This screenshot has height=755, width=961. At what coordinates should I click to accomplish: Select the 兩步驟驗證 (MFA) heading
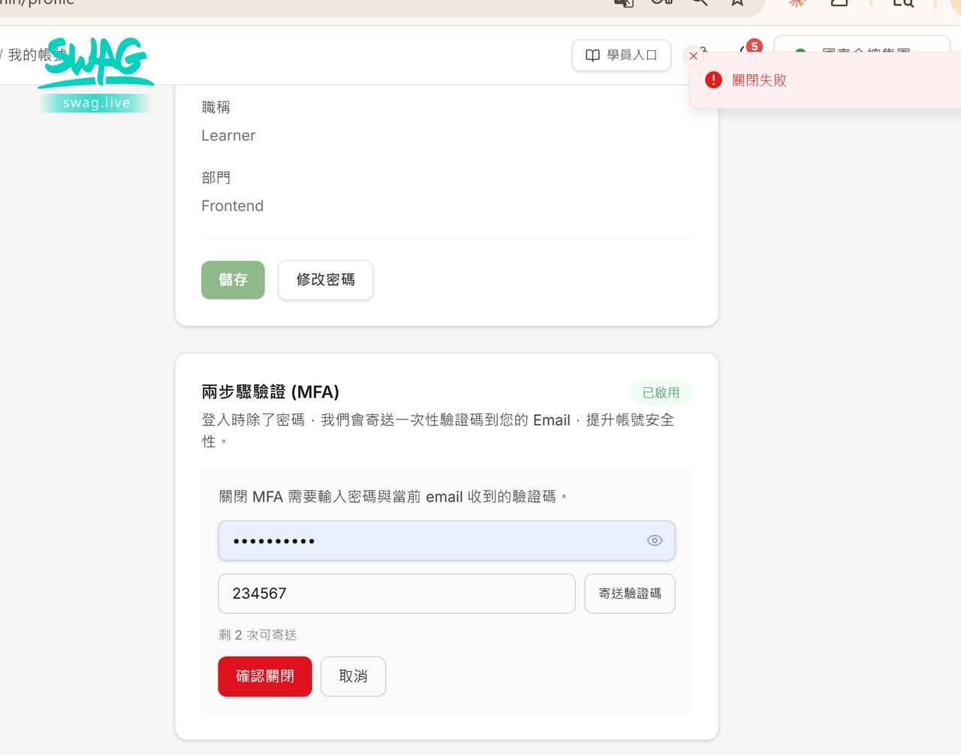point(270,392)
